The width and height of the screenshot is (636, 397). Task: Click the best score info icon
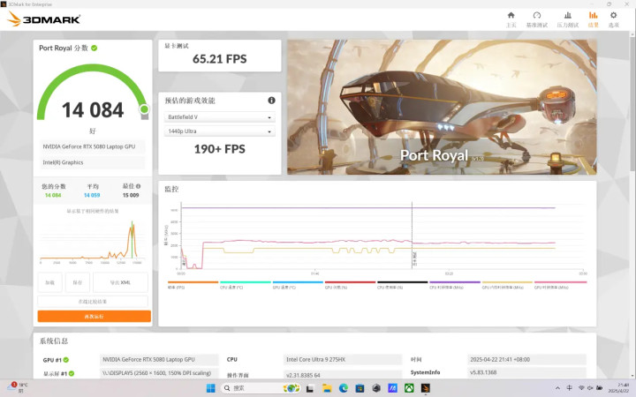[139, 186]
